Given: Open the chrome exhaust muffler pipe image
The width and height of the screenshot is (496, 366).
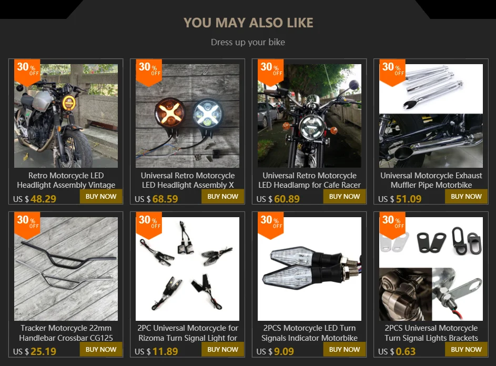Looking at the screenshot, I should tap(431, 116).
